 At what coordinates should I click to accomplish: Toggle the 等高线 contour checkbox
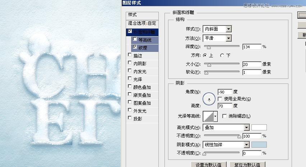click(135, 39)
